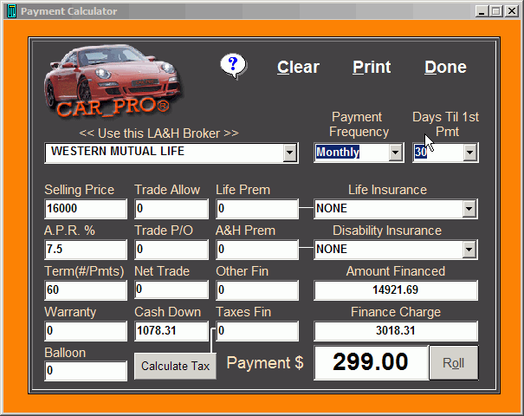The width and height of the screenshot is (524, 416).
Task: Click the Roll button
Action: coord(454,363)
